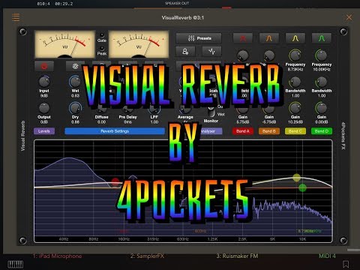360x270 pixels.
Task: Click the SPEAKER OUT label
Action: pyautogui.click(x=177, y=3)
